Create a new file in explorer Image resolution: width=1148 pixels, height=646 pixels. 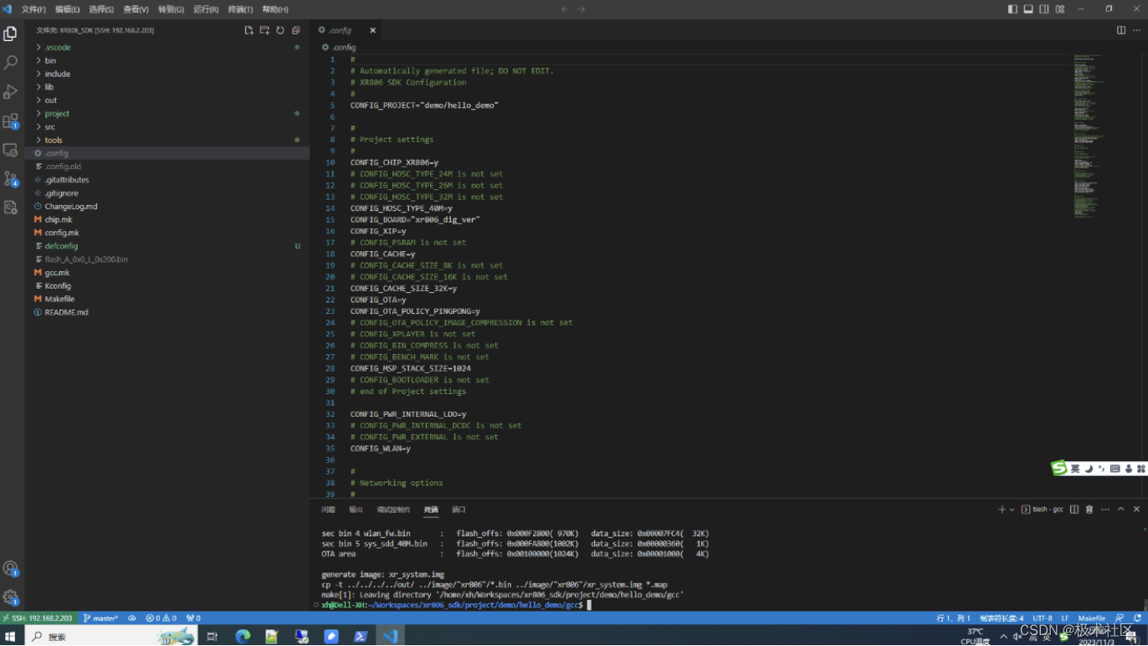[x=249, y=30]
